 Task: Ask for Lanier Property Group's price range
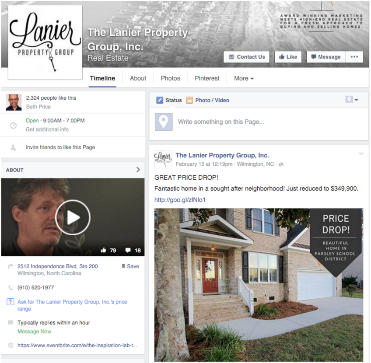[72, 305]
